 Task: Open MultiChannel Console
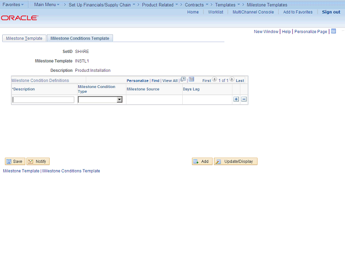tap(253, 12)
